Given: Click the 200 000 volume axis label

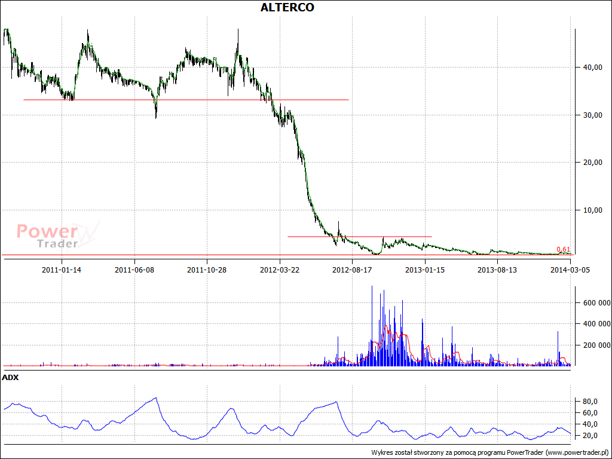Looking at the screenshot, I should click(597, 345).
